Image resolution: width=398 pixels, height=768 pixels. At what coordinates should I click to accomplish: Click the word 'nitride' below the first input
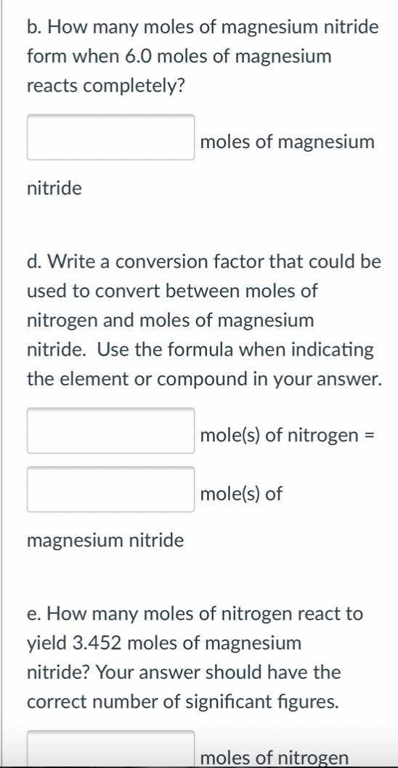(x=54, y=187)
